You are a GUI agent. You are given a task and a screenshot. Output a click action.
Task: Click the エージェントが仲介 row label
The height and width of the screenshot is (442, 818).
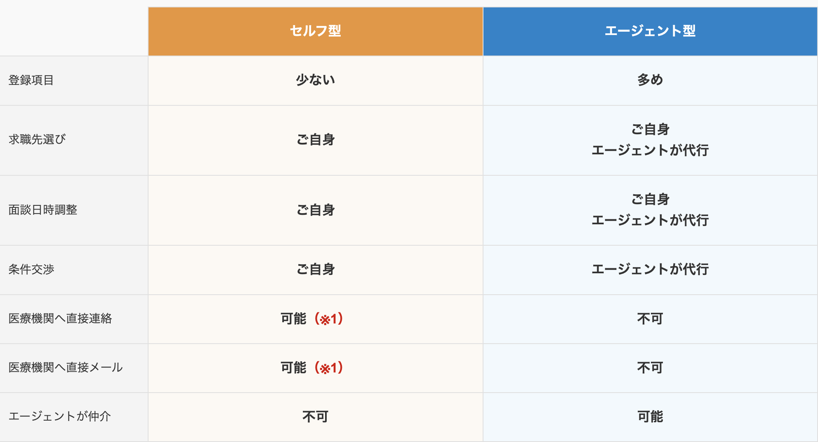point(60,416)
